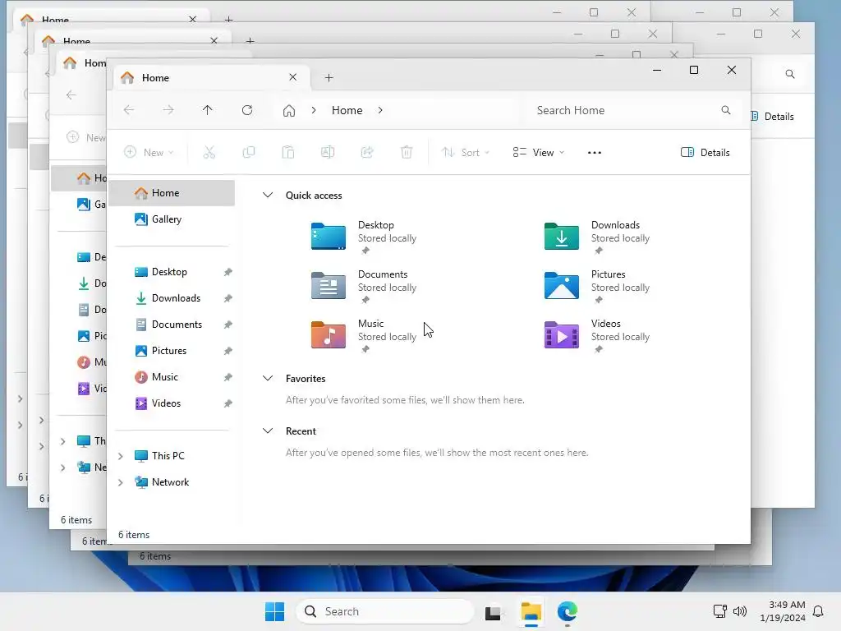
Task: Click the search magnifier in Search Home box
Action: pyautogui.click(x=726, y=110)
